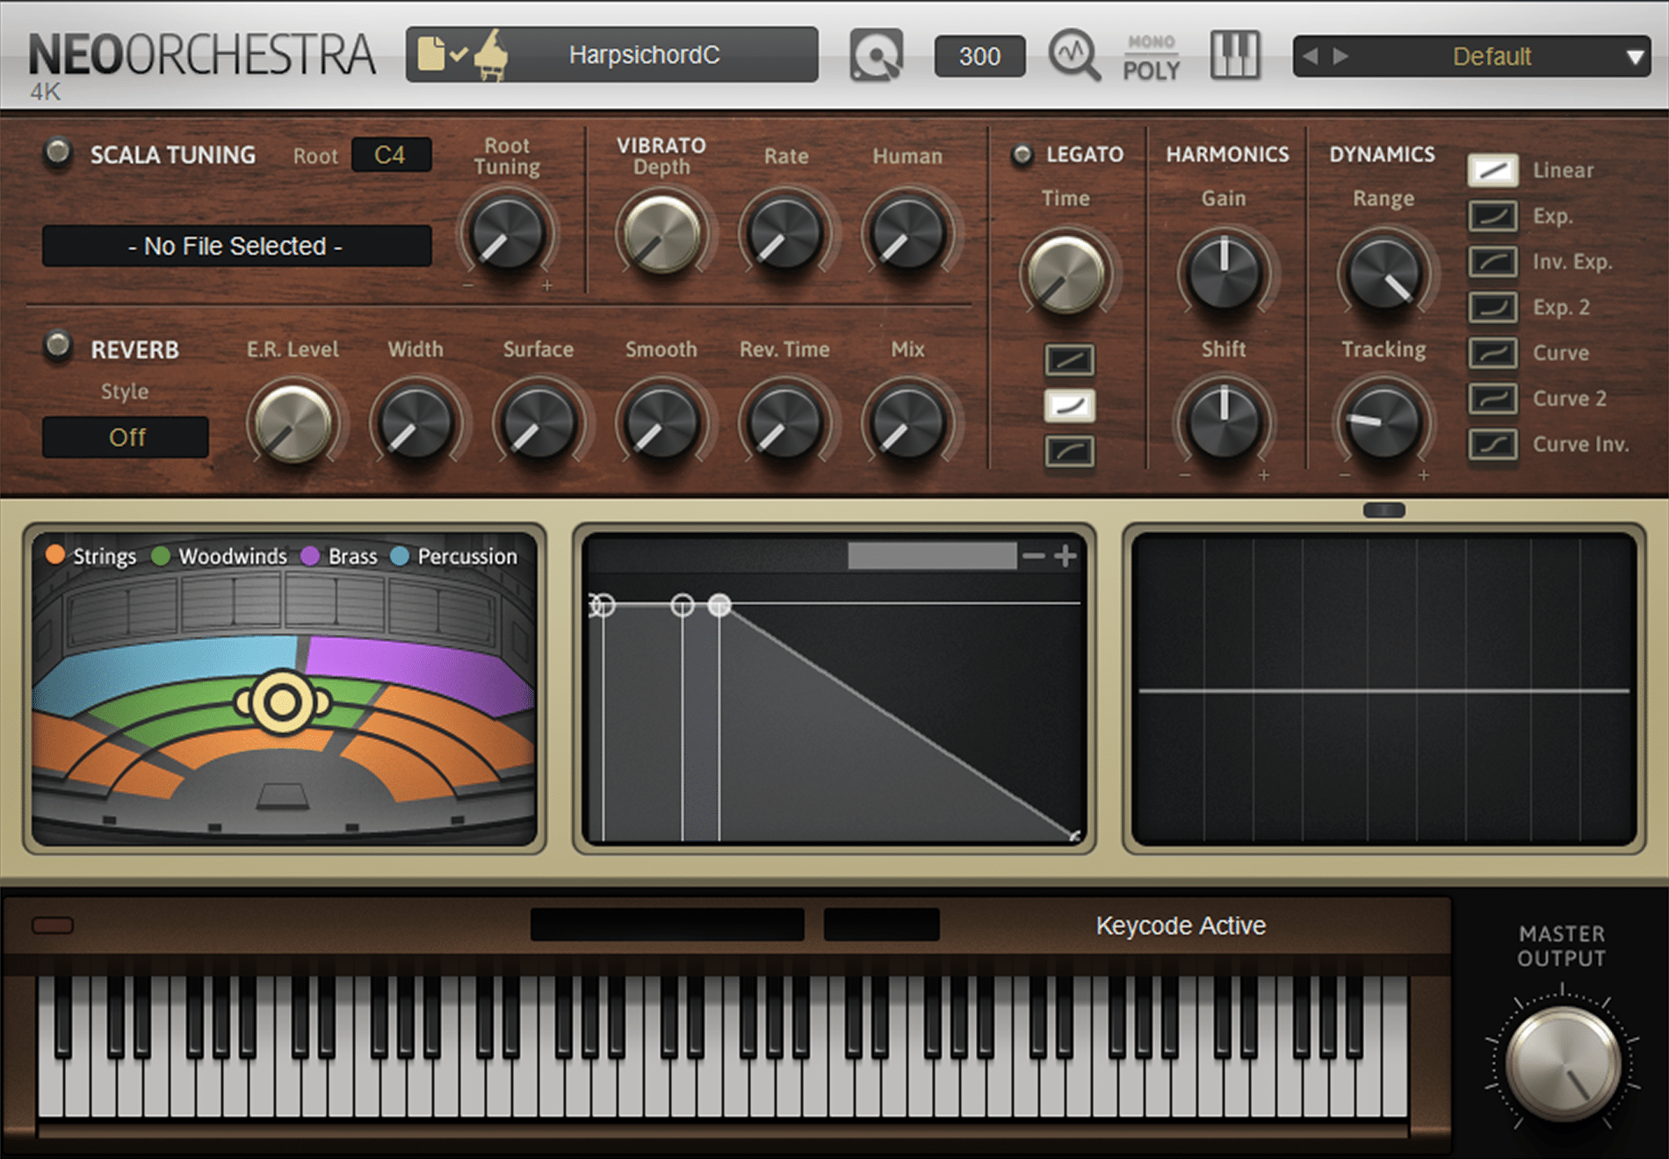This screenshot has width=1669, height=1159.
Task: Choose the Curve 2 dynamics shape icon
Action: [x=1492, y=399]
